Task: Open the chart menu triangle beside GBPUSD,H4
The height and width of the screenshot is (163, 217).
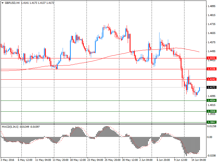Action: point(2,3)
